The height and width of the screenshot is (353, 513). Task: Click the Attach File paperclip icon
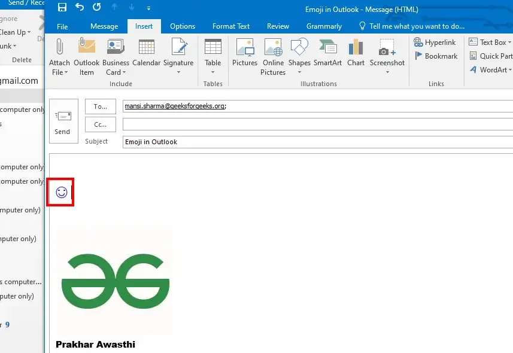(x=59, y=46)
